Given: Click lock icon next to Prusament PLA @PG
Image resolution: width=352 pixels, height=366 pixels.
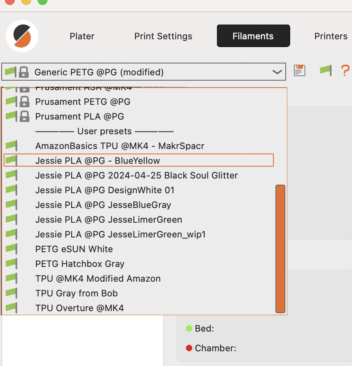Looking at the screenshot, I should pos(25,116).
